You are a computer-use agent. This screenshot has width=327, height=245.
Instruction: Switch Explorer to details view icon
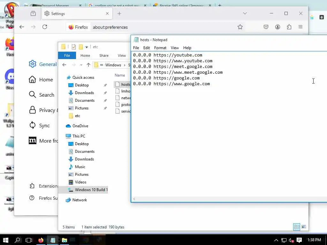tap(297, 227)
